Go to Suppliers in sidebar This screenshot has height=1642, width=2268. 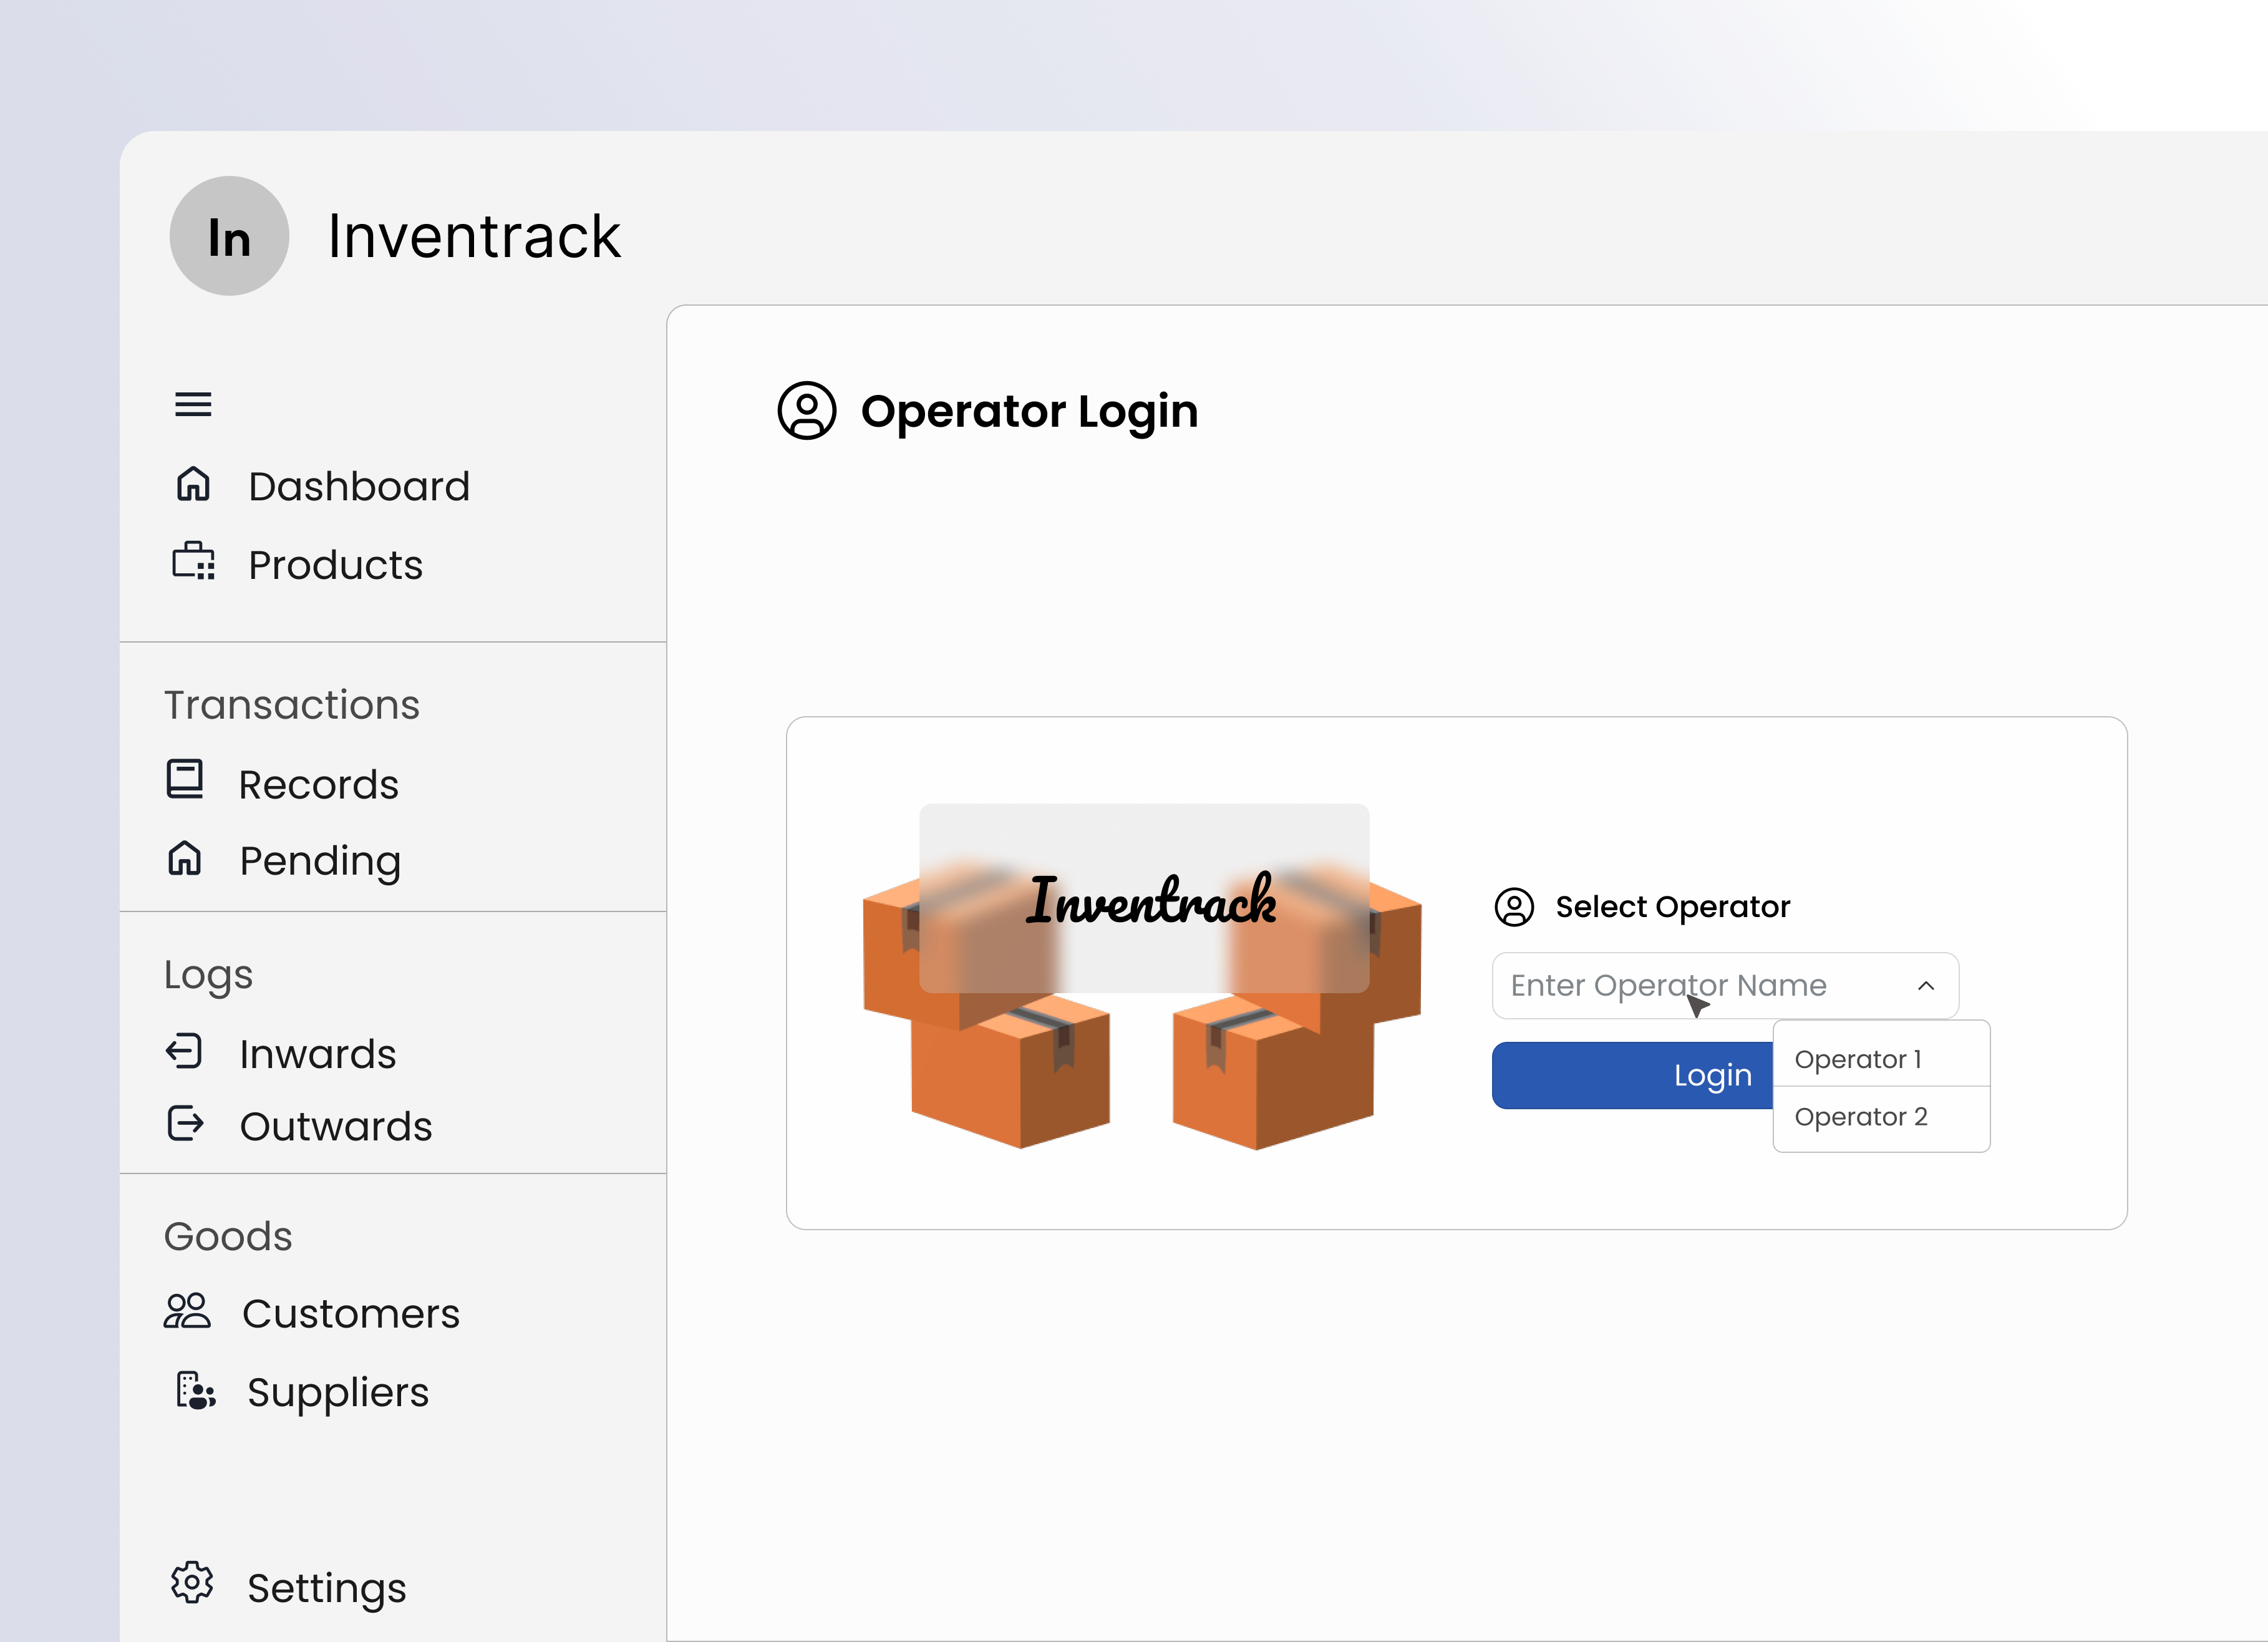(x=338, y=1392)
